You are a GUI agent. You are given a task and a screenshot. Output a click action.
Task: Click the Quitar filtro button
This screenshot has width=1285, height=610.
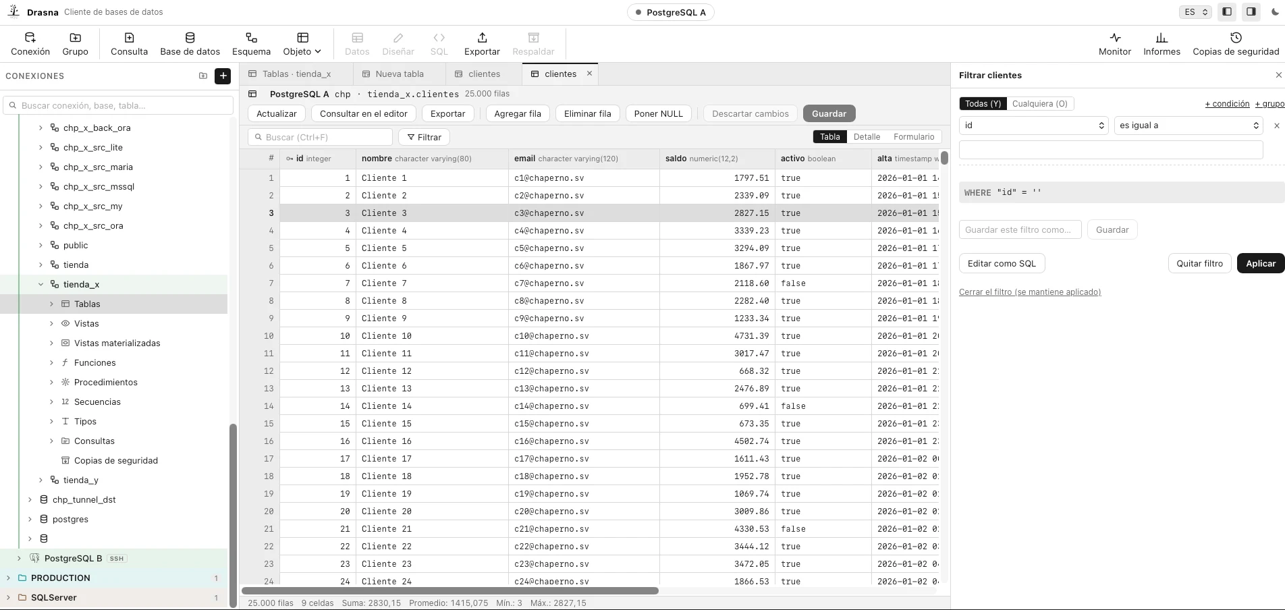tap(1199, 264)
